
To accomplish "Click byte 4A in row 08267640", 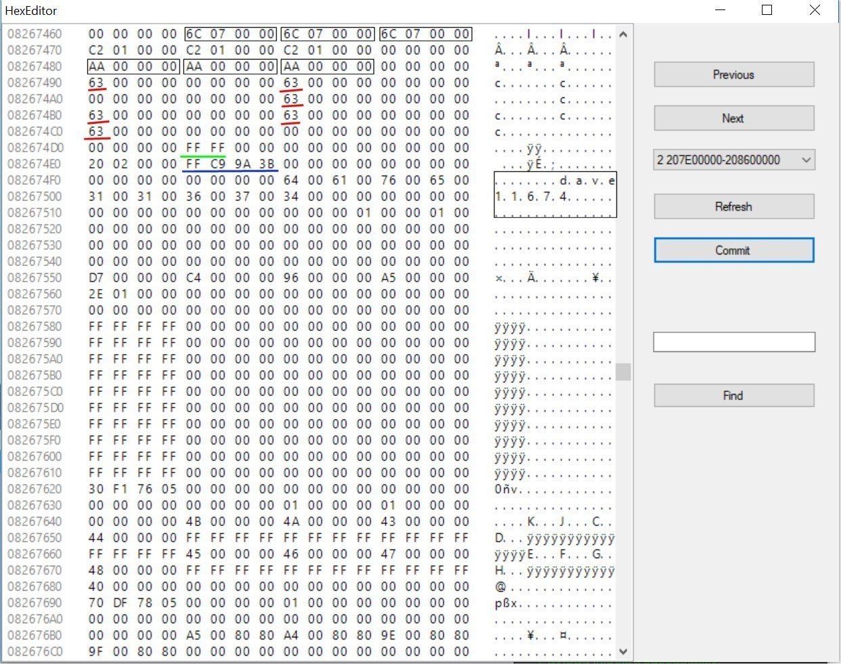I will coord(291,521).
